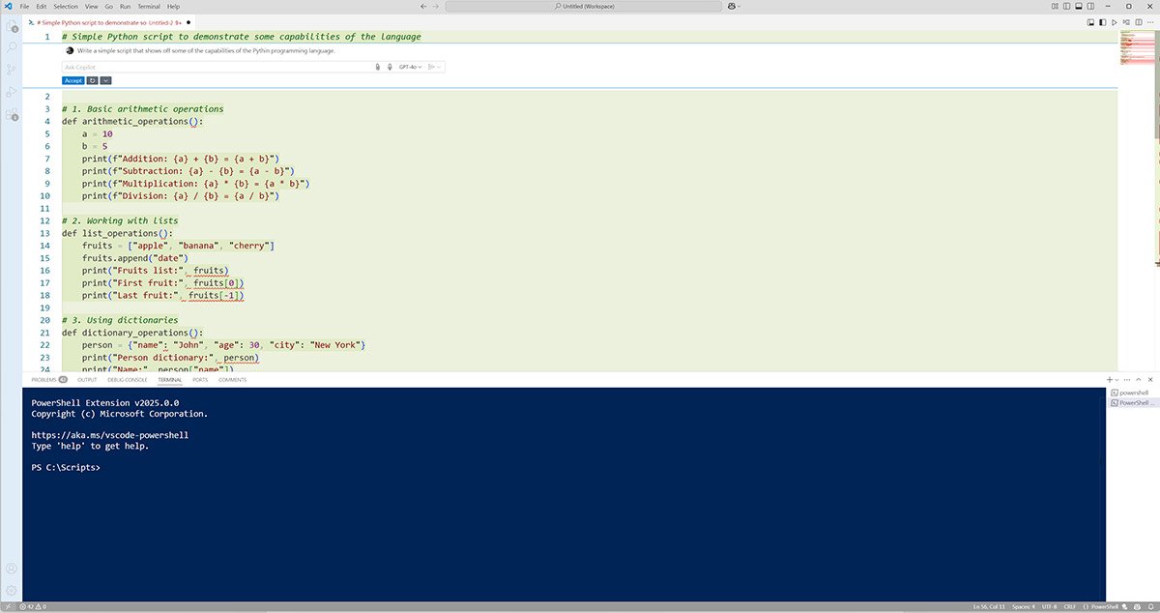Open the Source Control view

(12, 70)
